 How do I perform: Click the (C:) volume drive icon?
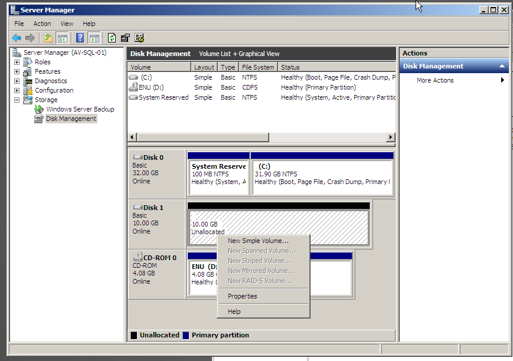tap(133, 77)
